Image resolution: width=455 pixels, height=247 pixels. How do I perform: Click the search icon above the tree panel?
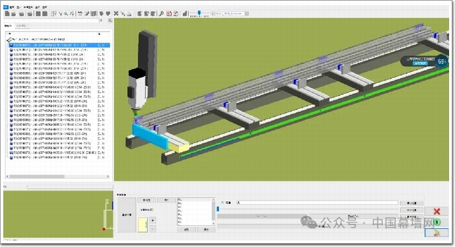(110, 20)
